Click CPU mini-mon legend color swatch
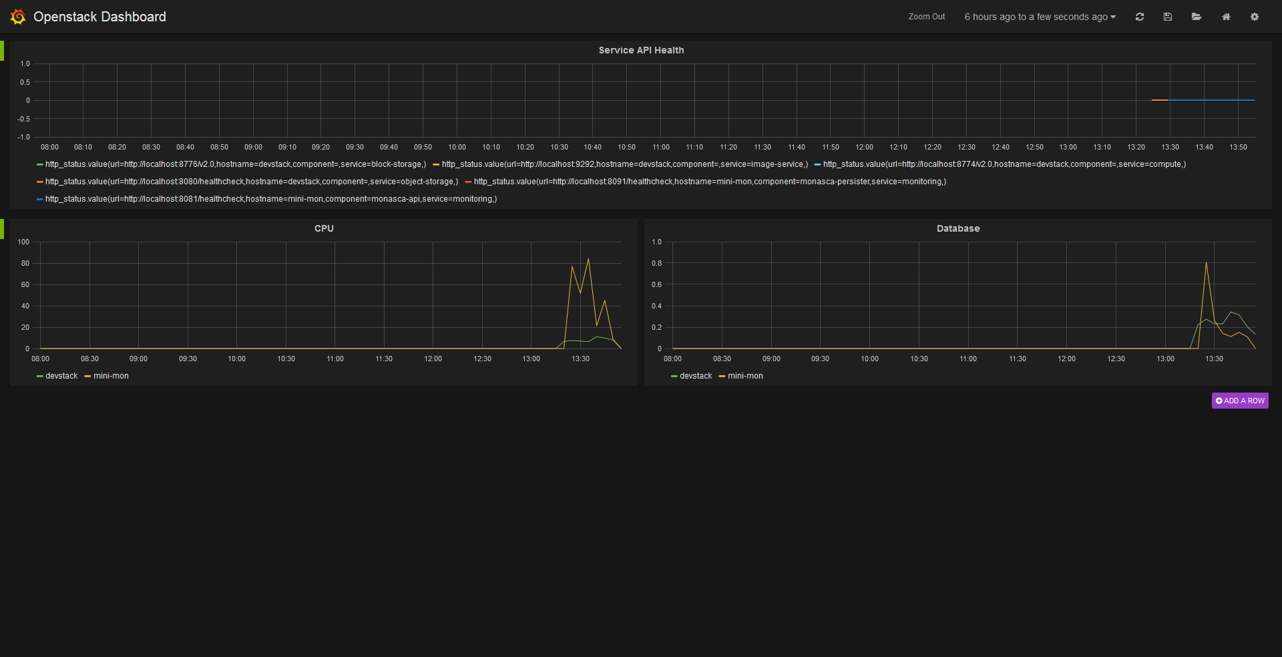1282x657 pixels. click(87, 376)
